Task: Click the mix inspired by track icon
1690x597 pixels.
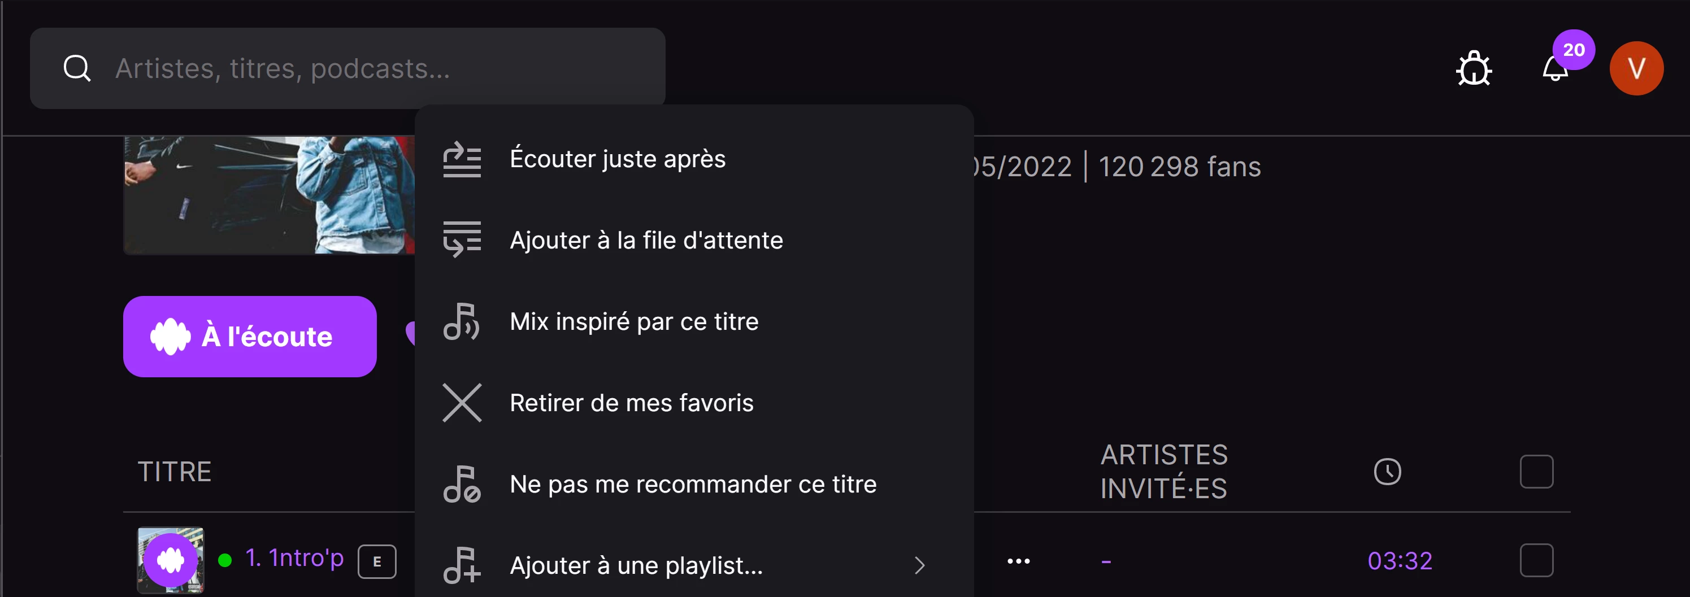Action: coord(462,321)
